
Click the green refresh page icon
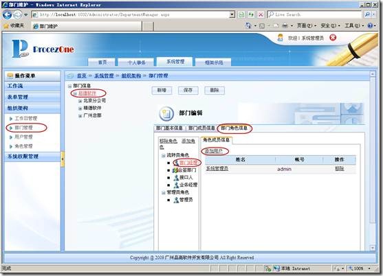251,14
